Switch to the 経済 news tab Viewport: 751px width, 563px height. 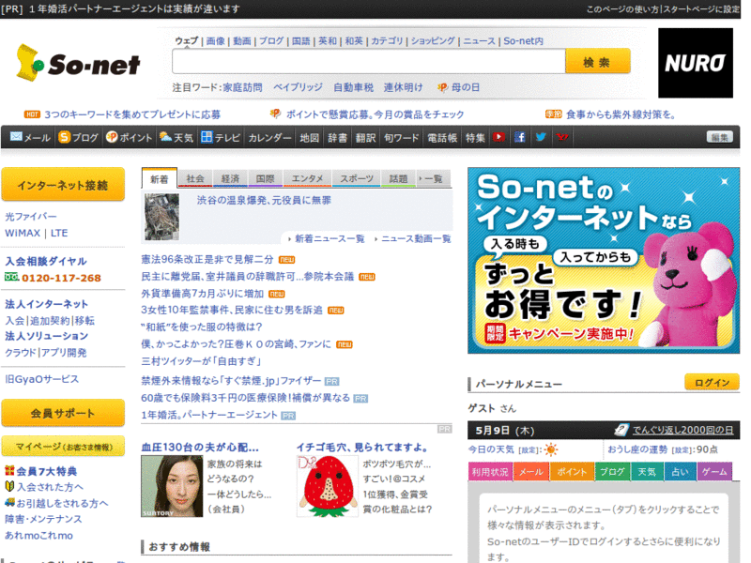click(x=230, y=178)
